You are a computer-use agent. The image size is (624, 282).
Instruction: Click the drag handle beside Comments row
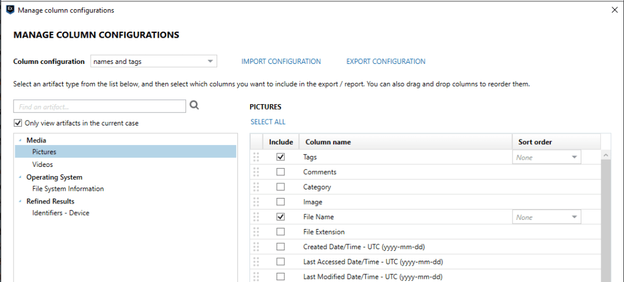[x=256, y=172]
